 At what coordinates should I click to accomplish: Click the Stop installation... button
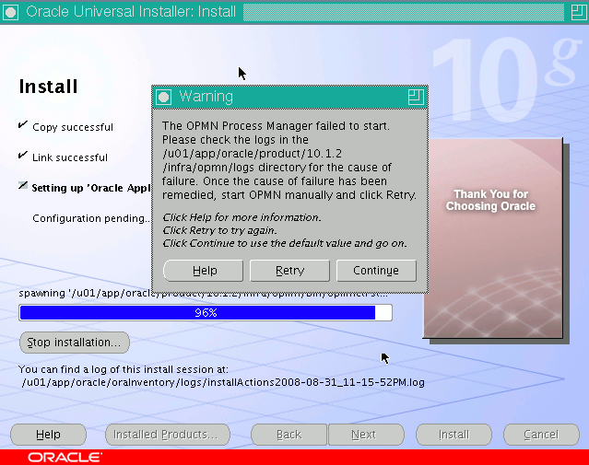coord(75,343)
